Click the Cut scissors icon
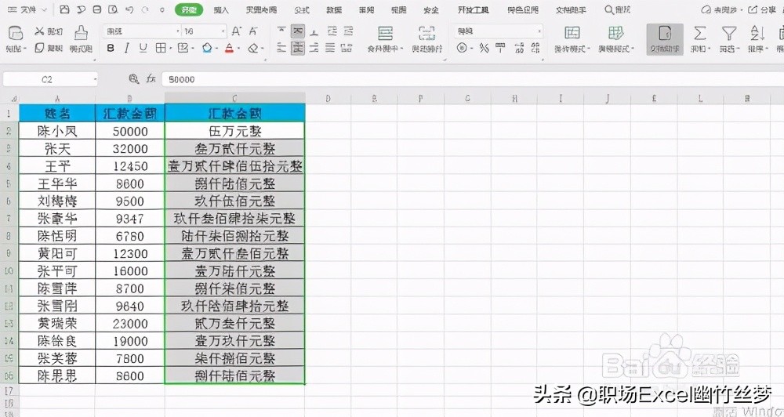Viewport: 784px width, 417px height. pyautogui.click(x=39, y=31)
